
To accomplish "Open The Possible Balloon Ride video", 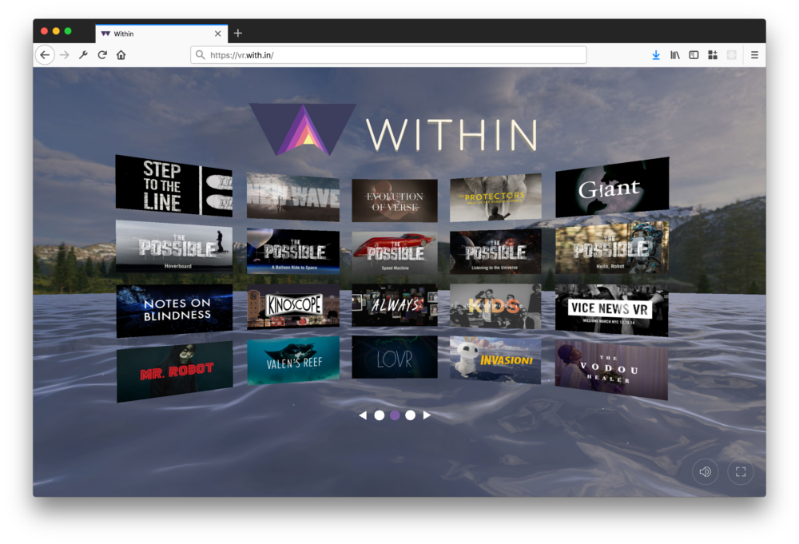I will point(293,251).
